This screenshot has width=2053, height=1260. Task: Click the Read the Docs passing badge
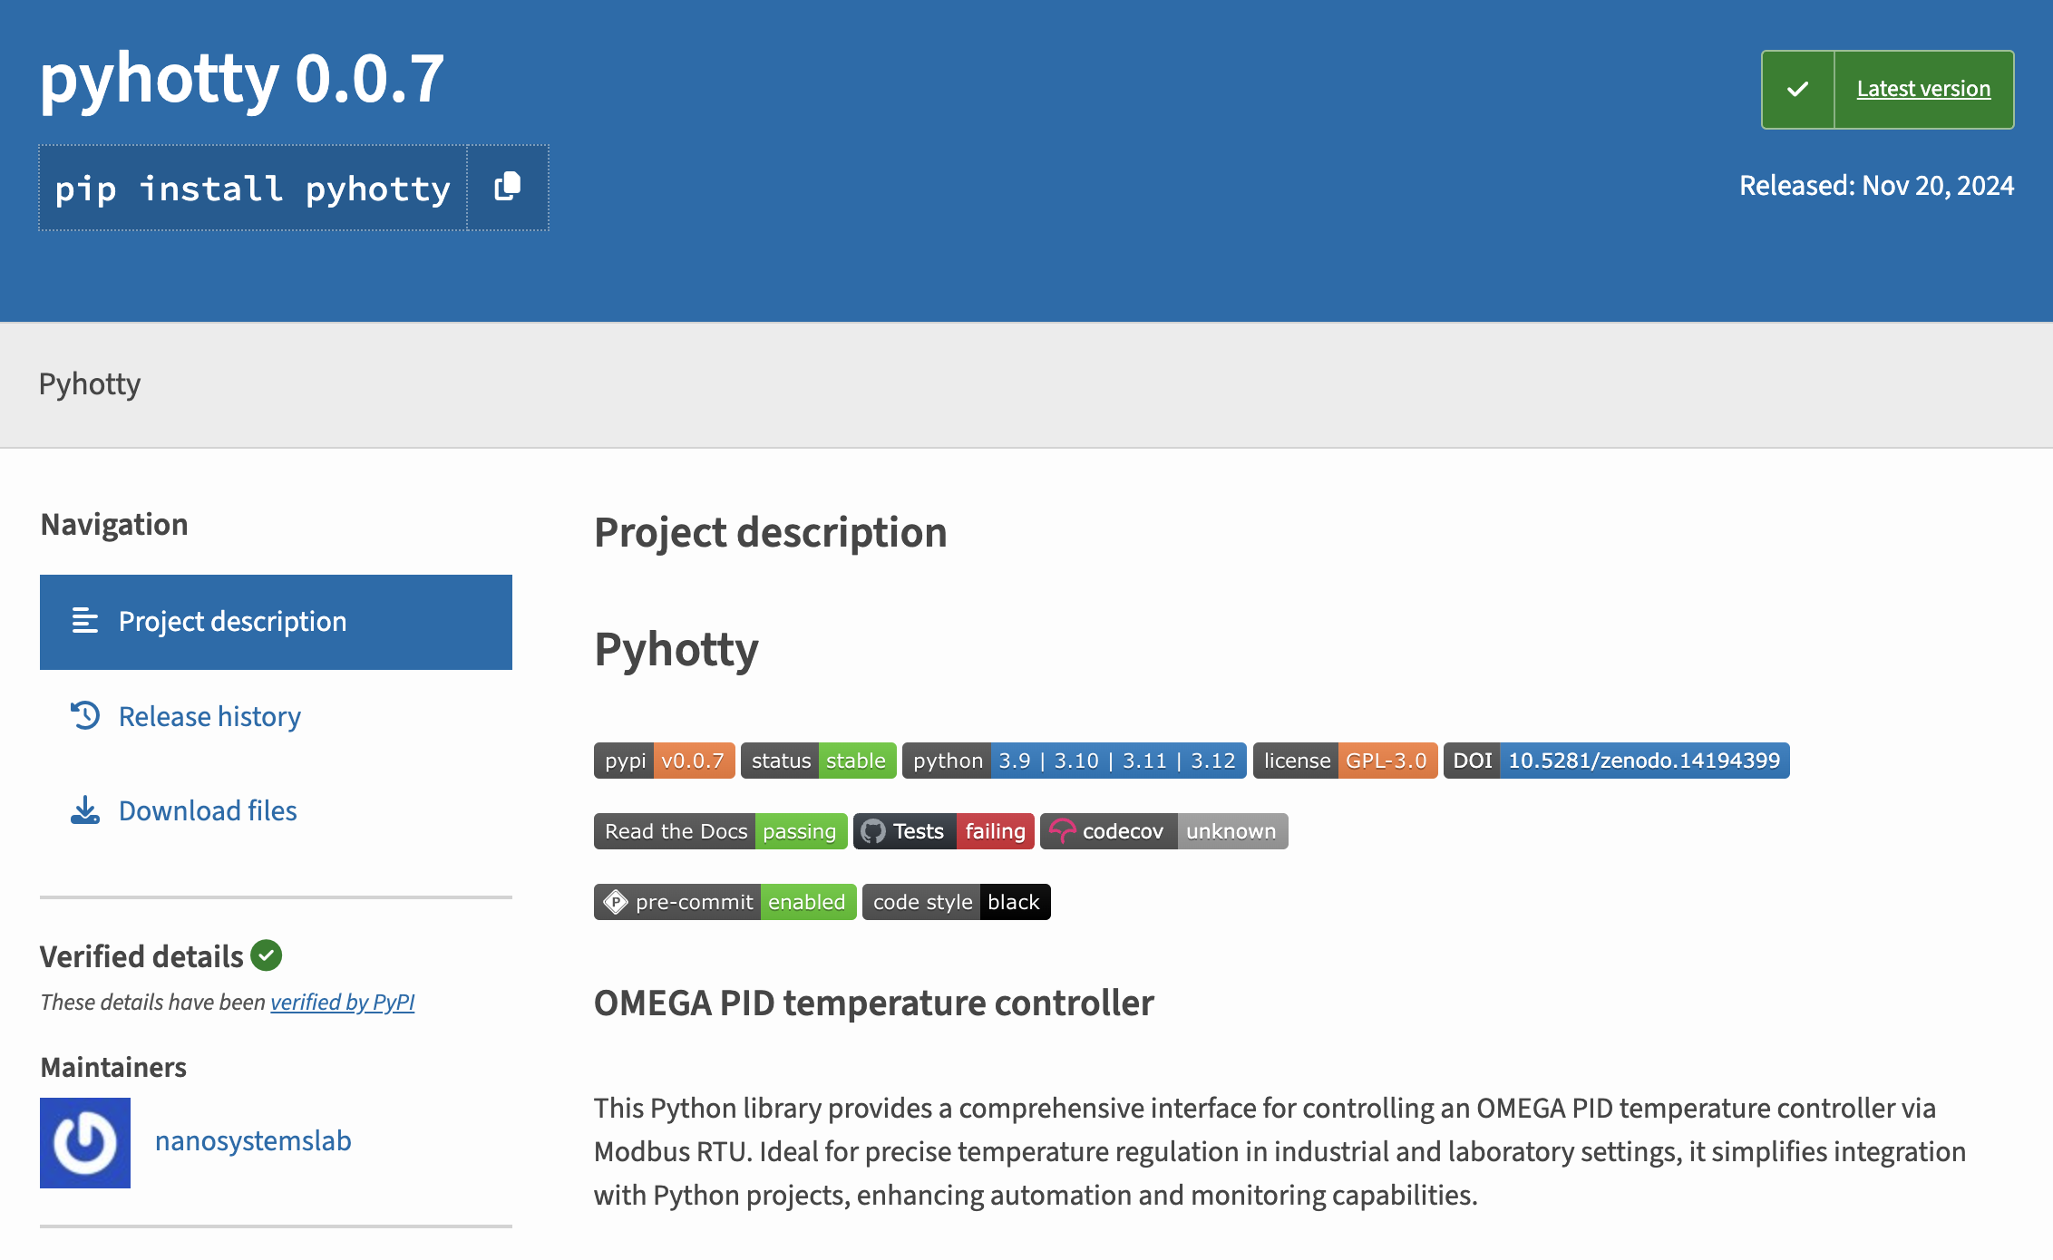coord(720,831)
